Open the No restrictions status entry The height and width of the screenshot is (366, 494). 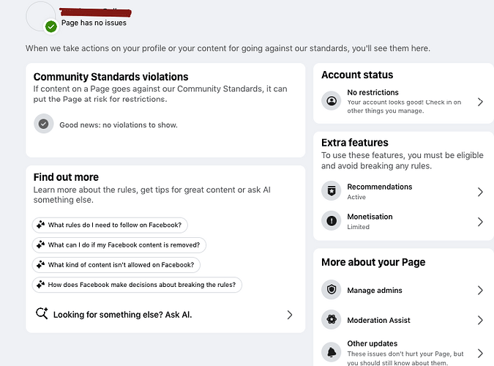click(x=403, y=101)
